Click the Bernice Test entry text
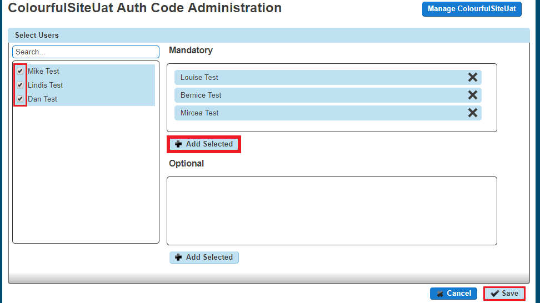This screenshot has height=303, width=540. click(x=201, y=95)
